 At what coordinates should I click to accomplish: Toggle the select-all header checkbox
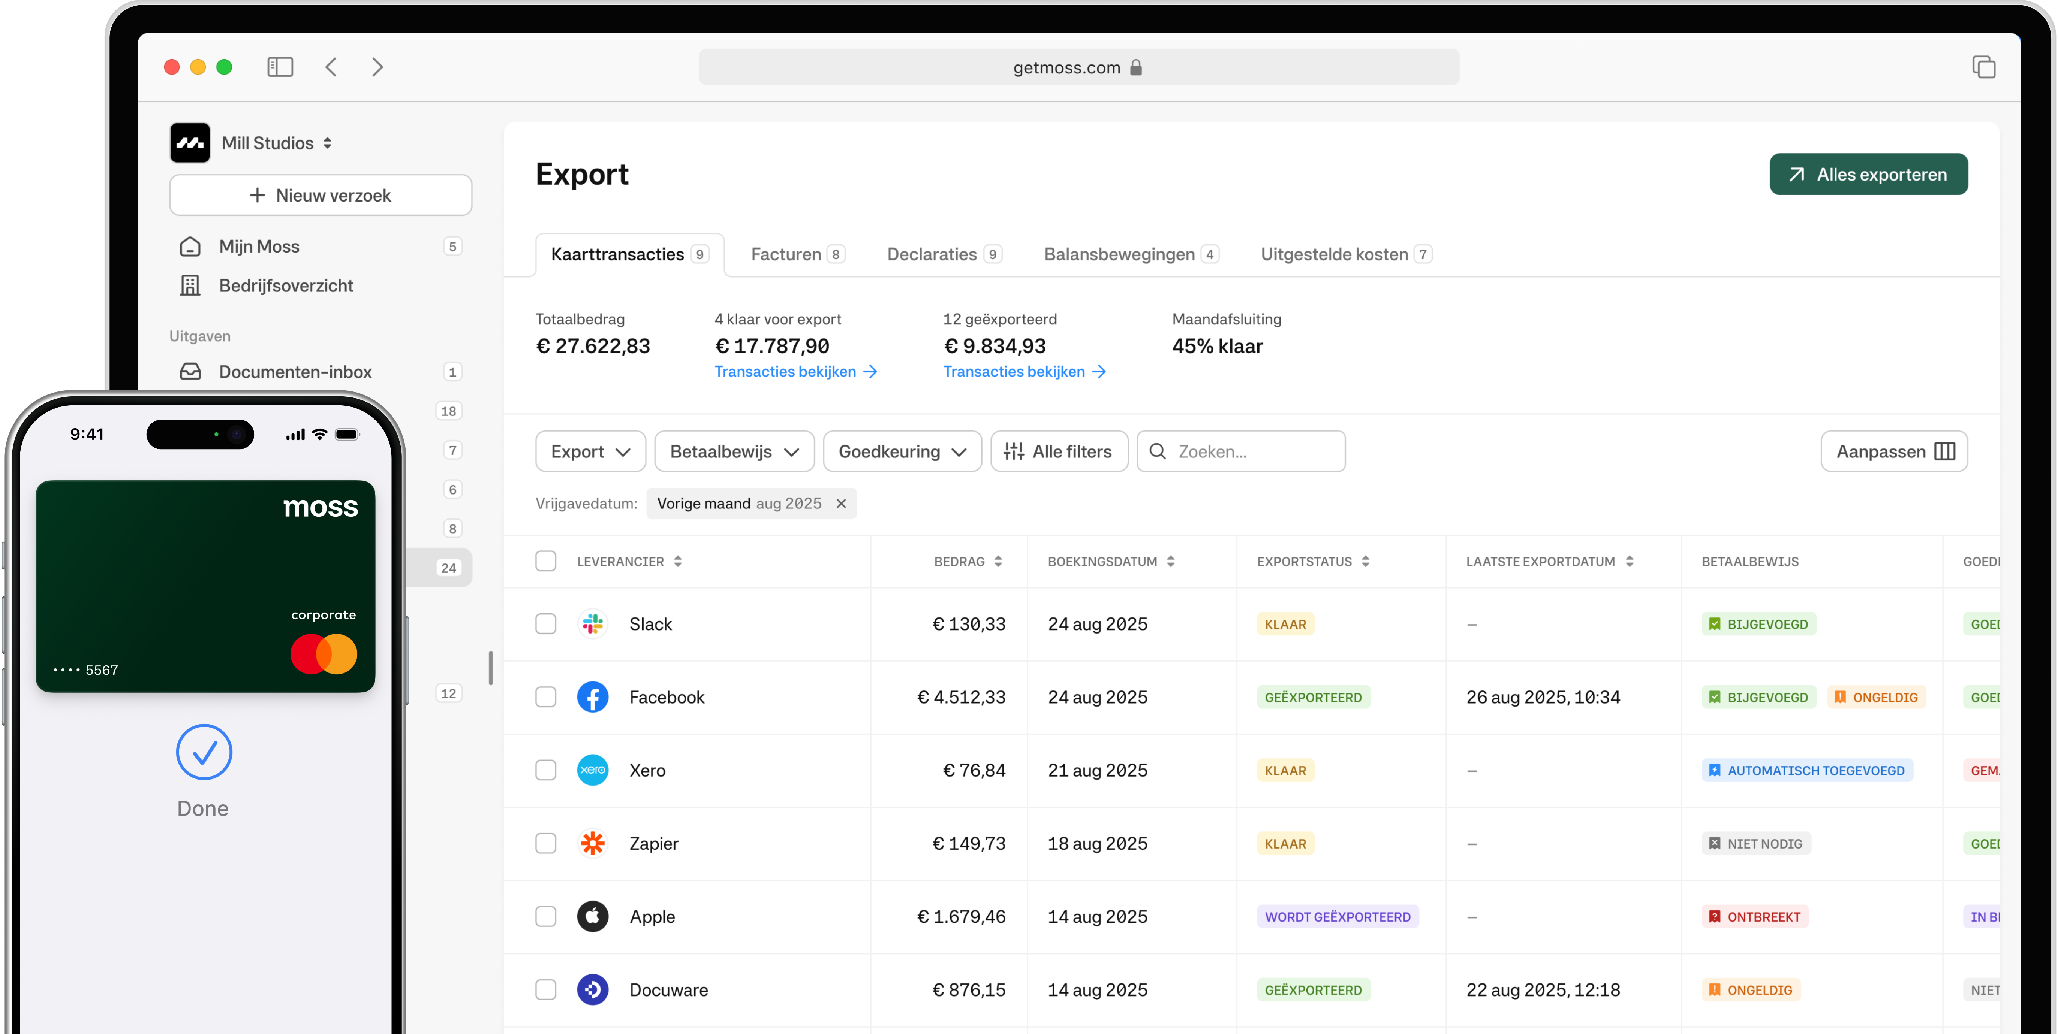point(546,561)
